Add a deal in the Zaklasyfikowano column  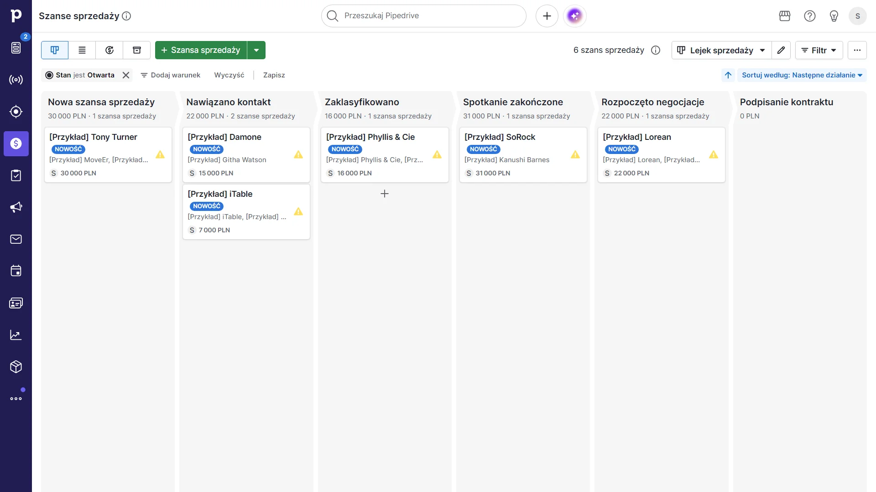point(384,194)
